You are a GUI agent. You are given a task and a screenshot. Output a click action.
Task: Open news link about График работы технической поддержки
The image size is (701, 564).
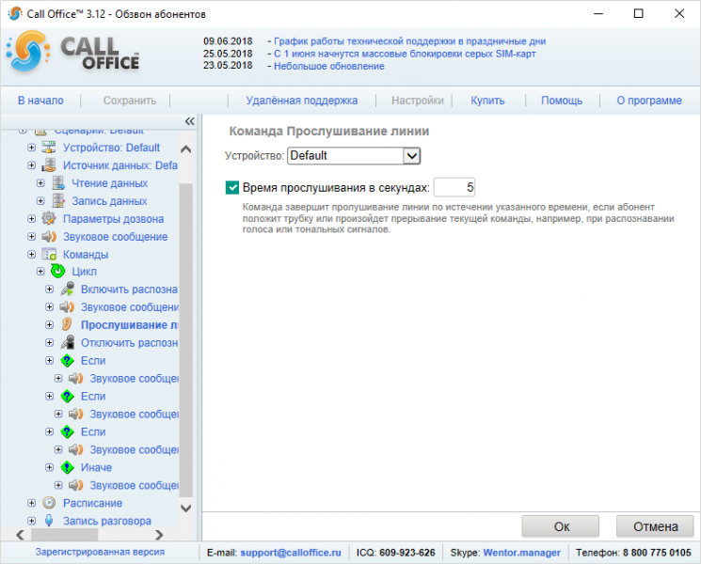pos(409,41)
